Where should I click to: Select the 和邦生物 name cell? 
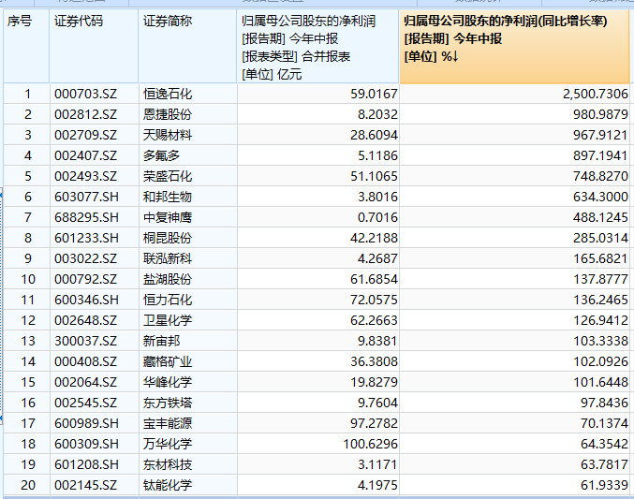[x=187, y=197]
